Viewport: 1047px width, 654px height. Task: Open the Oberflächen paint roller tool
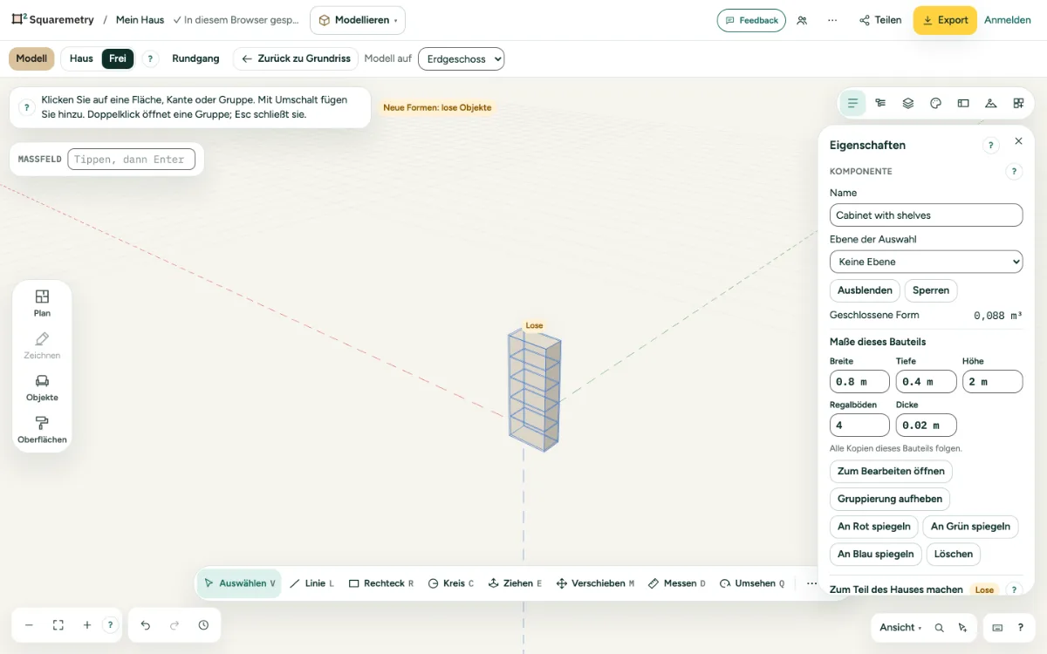[x=42, y=429]
